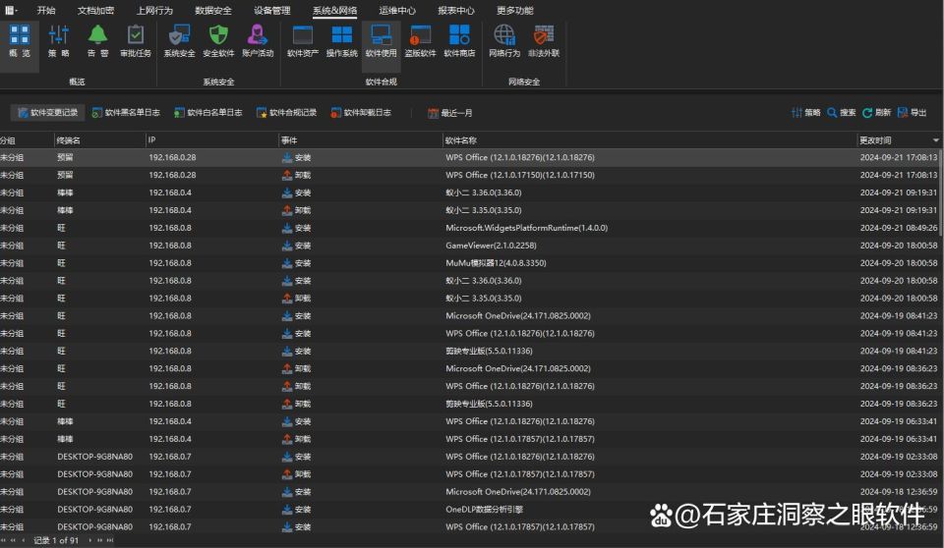Open the 软件黑名单日志 sub-tab
Viewport: 944px width, 548px height.
coord(126,113)
